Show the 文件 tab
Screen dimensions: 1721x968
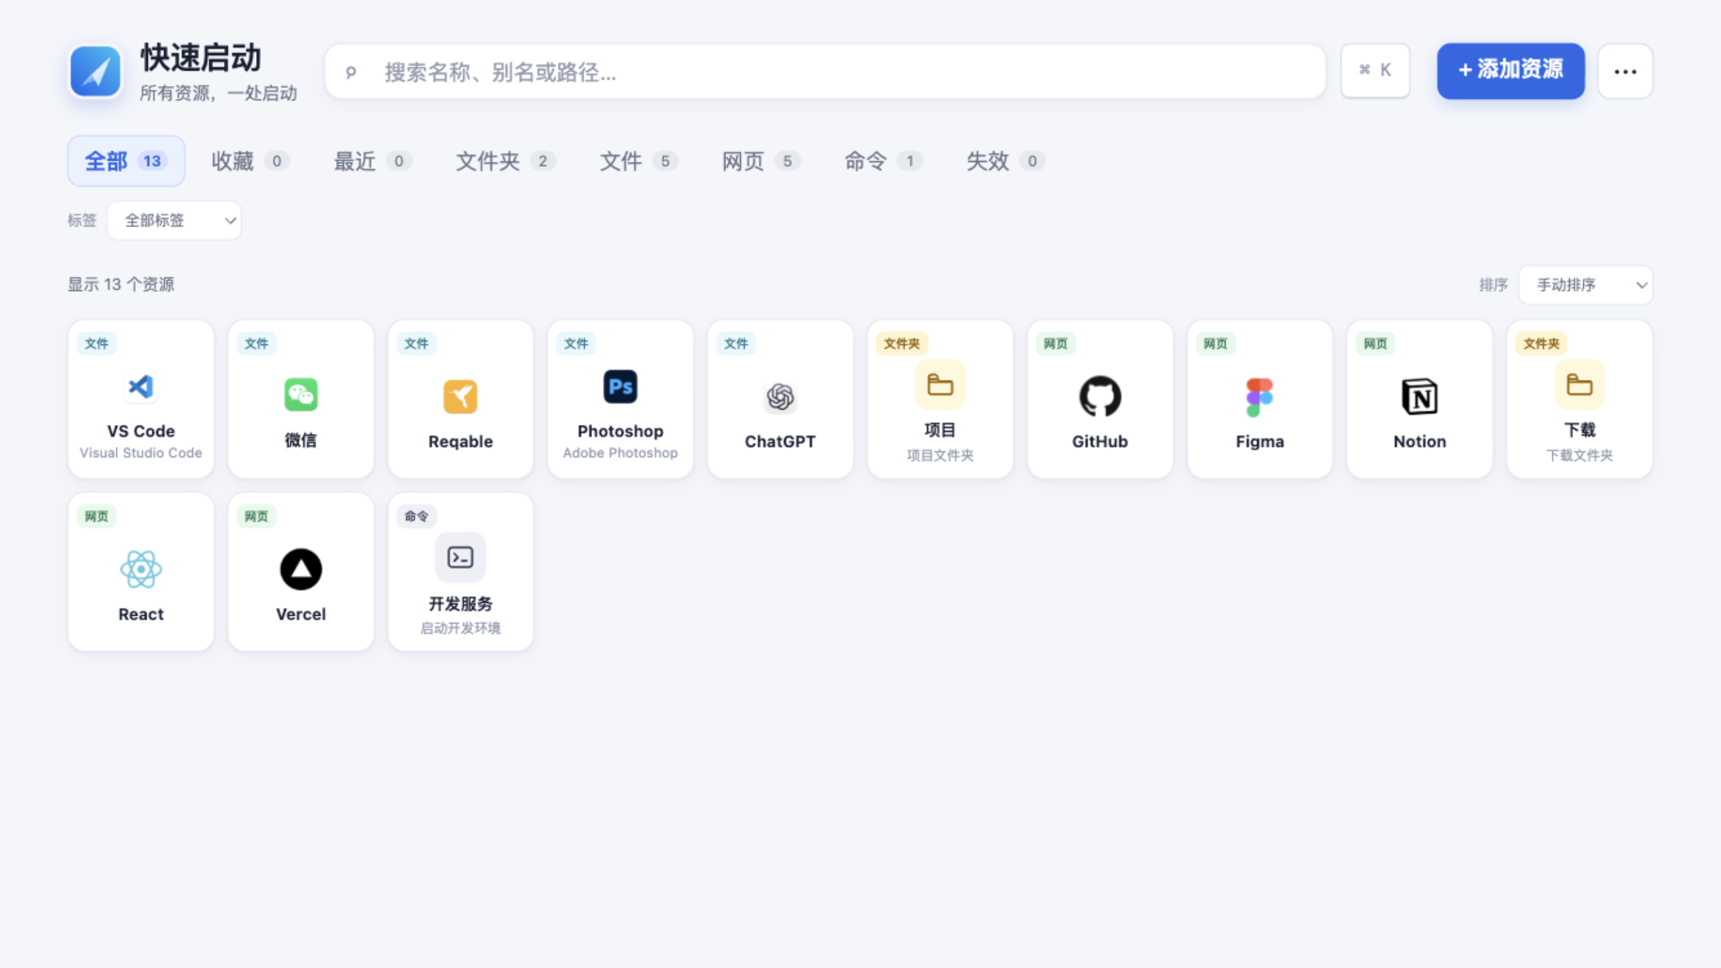click(639, 161)
